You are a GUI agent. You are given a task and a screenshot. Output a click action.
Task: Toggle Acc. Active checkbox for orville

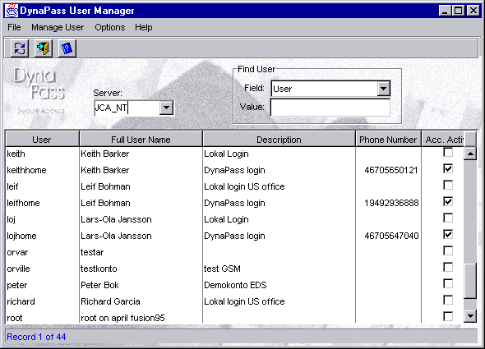click(448, 267)
